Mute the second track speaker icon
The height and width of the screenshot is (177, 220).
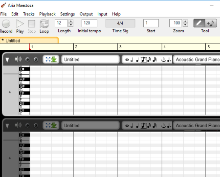click(18, 125)
